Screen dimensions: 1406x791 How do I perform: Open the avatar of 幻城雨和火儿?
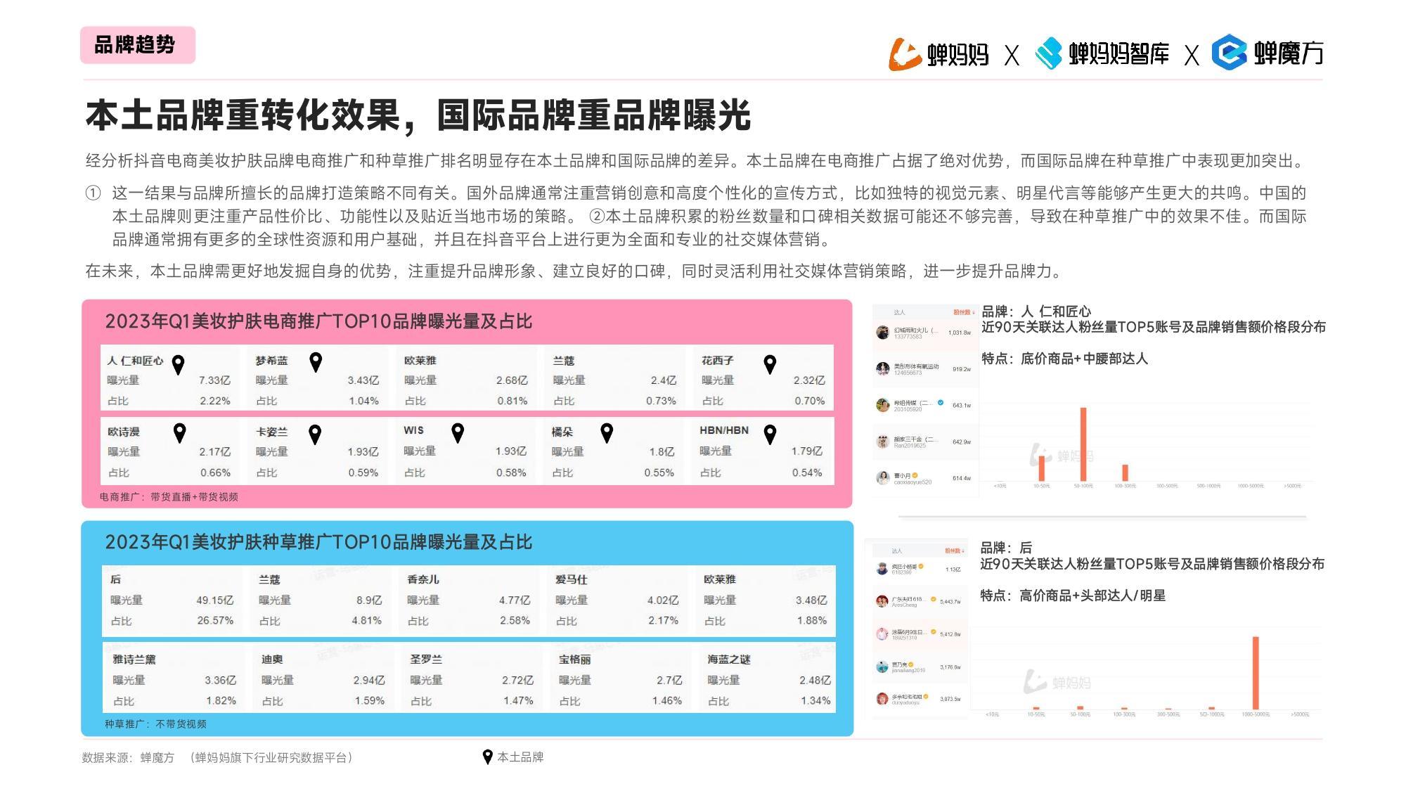[883, 333]
